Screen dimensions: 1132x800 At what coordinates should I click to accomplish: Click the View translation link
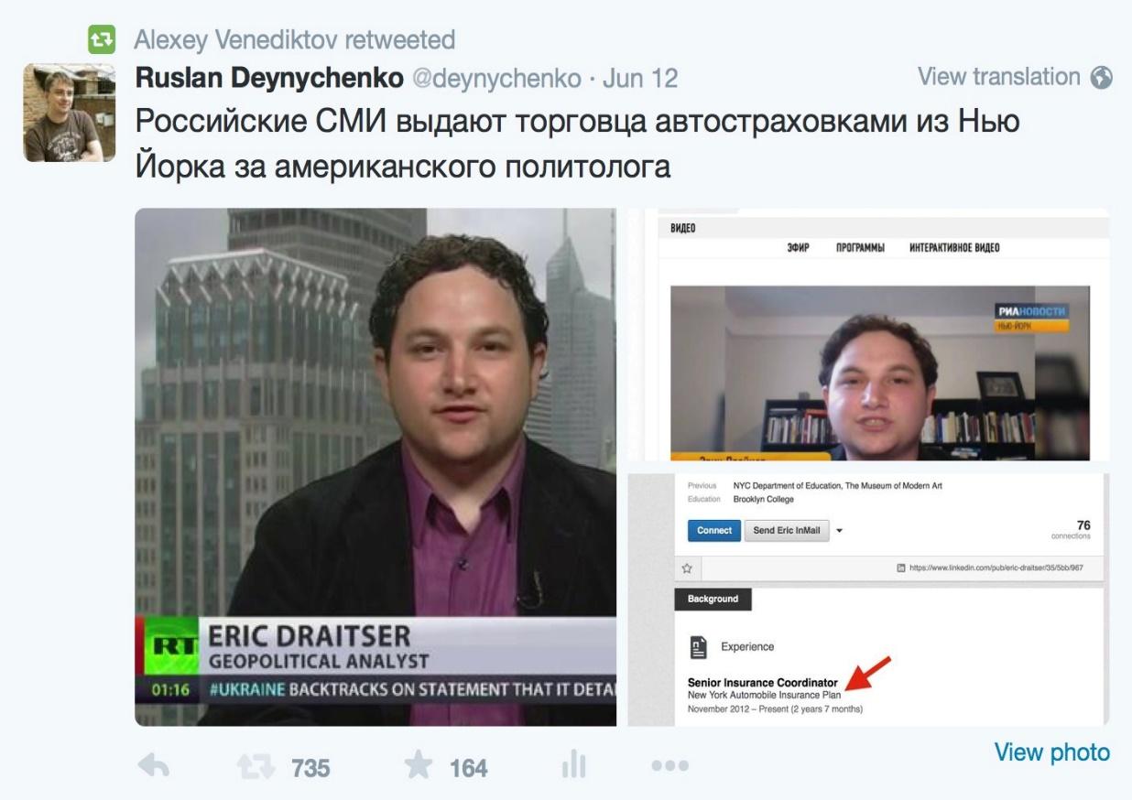[999, 78]
